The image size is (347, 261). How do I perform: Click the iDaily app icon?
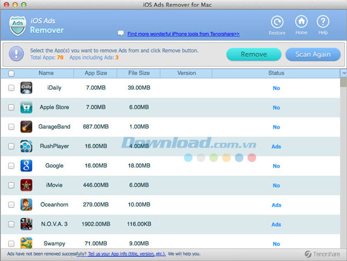[x=26, y=88]
